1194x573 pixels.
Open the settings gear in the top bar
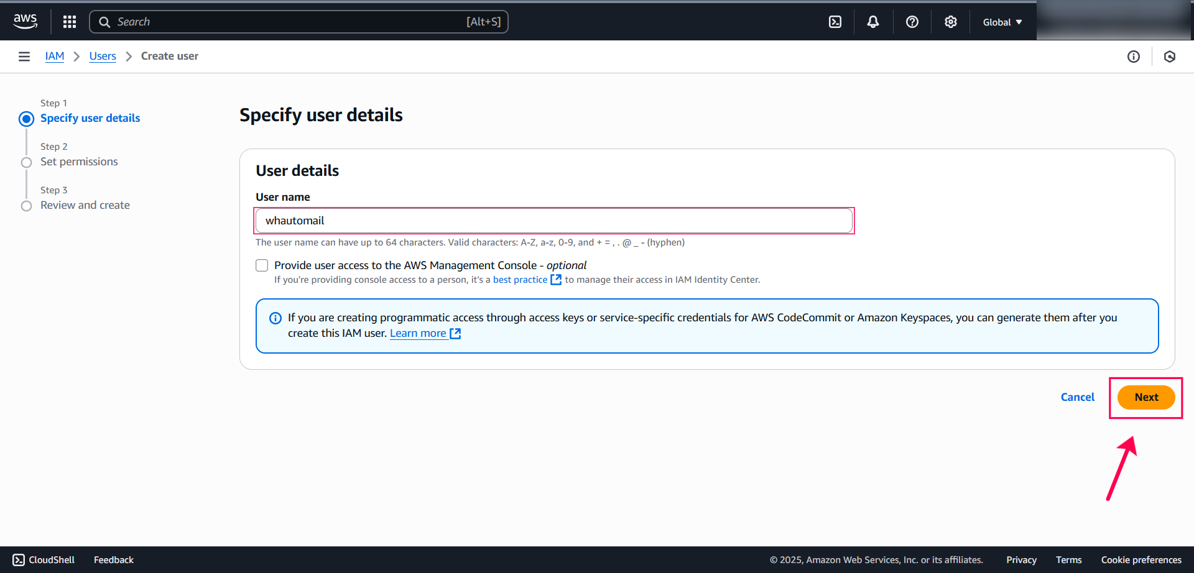[x=950, y=21]
